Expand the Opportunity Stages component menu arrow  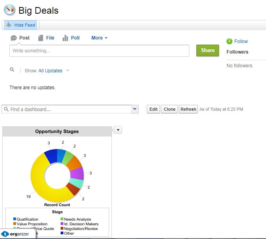[x=117, y=130]
